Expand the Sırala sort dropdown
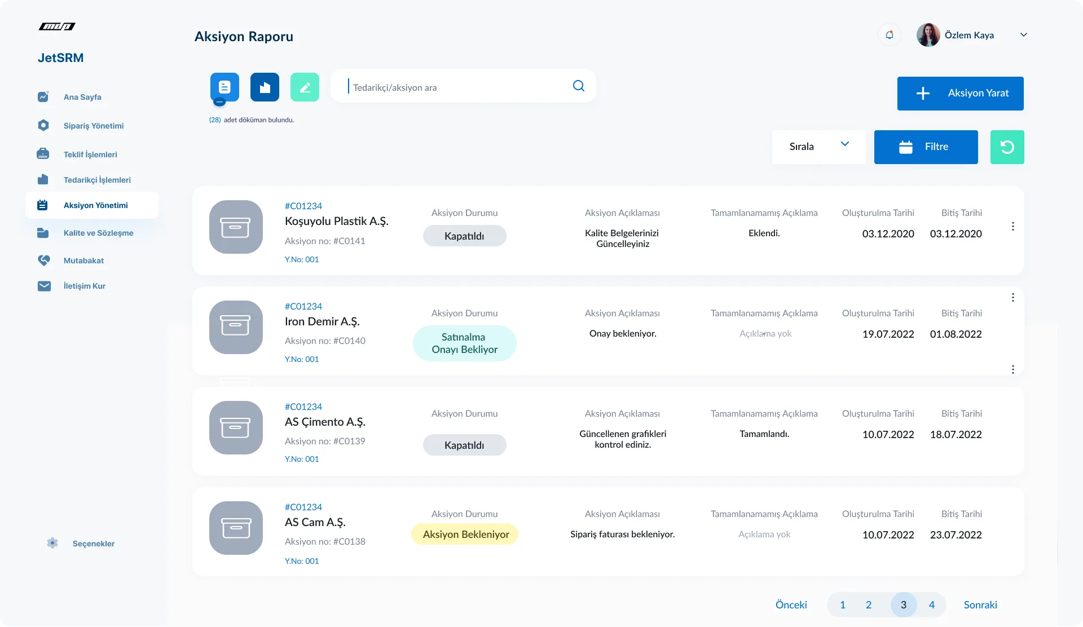The image size is (1083, 627). [818, 147]
